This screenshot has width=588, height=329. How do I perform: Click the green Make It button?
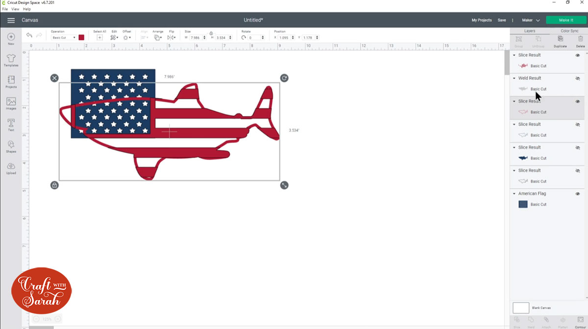pyautogui.click(x=566, y=20)
